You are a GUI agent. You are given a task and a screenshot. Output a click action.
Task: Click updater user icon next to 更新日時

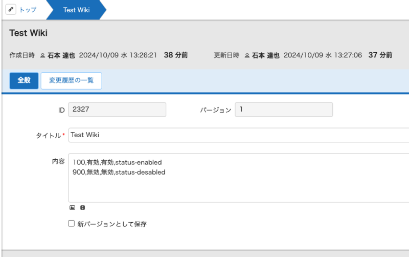pyautogui.click(x=247, y=55)
